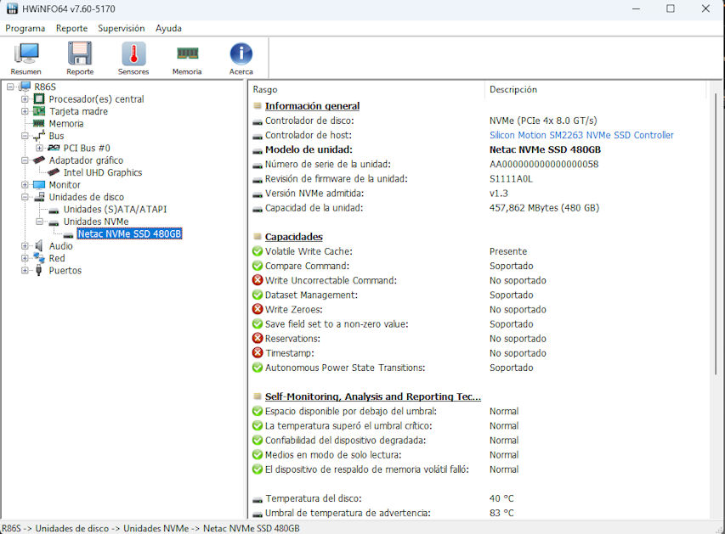Expand the Red tree node
Image resolution: width=725 pixels, height=534 pixels.
coord(25,258)
